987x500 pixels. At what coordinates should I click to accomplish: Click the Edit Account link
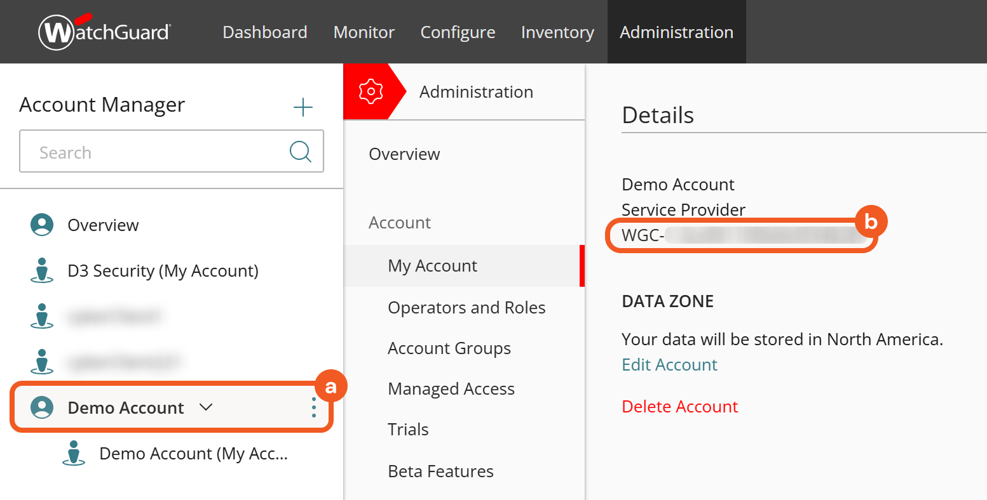[x=669, y=365]
